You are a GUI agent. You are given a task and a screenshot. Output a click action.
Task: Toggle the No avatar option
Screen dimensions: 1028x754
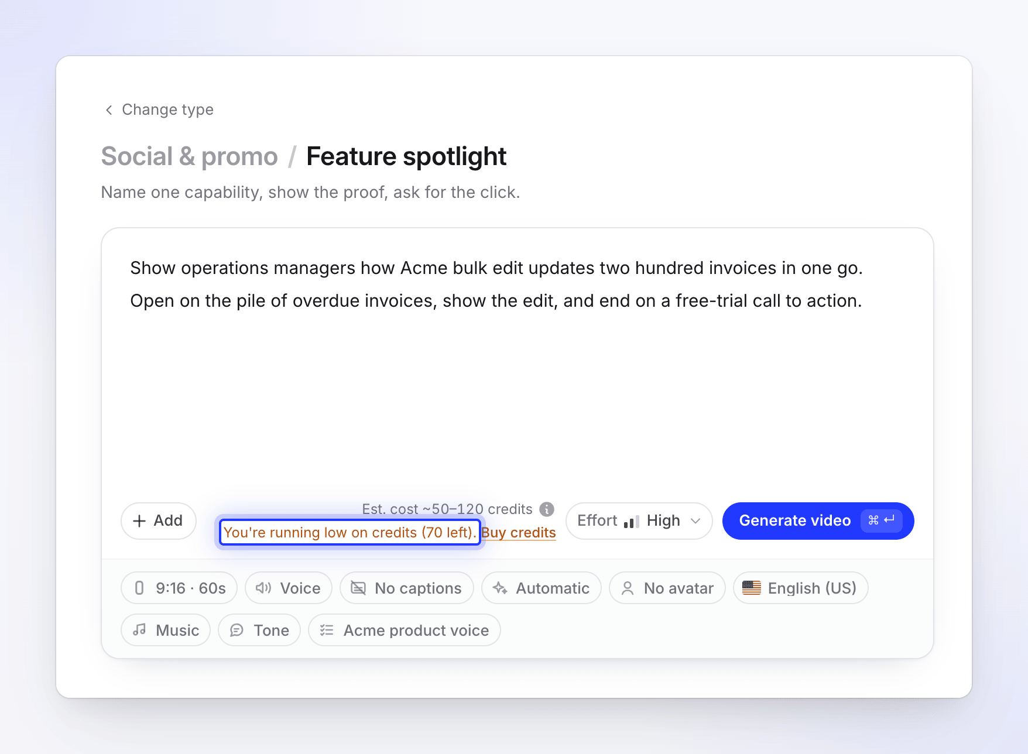[x=667, y=588]
